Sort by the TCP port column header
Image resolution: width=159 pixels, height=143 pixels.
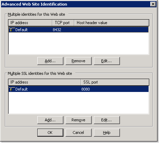63,23
